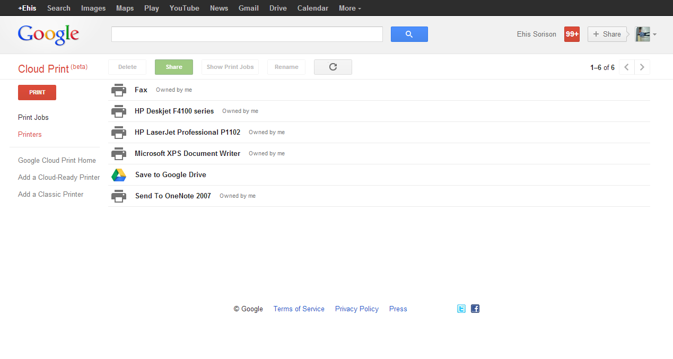Open the Twitter icon in footer
This screenshot has width=673, height=359.
click(461, 309)
